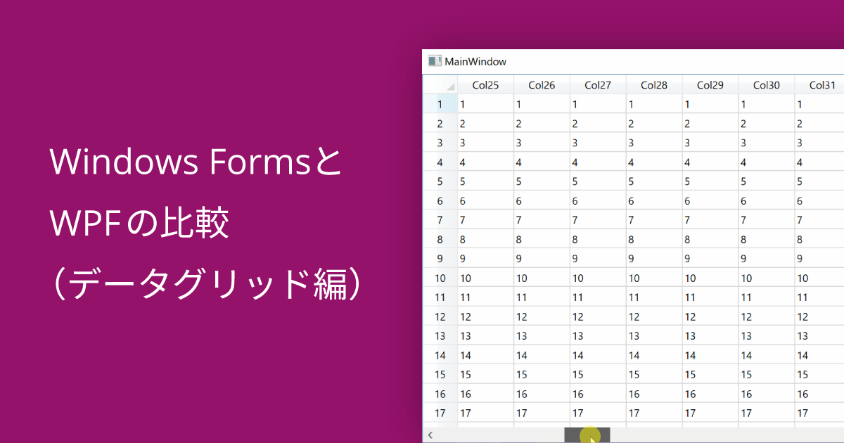
Task: Sort the grid by the Col28 header
Action: click(654, 84)
